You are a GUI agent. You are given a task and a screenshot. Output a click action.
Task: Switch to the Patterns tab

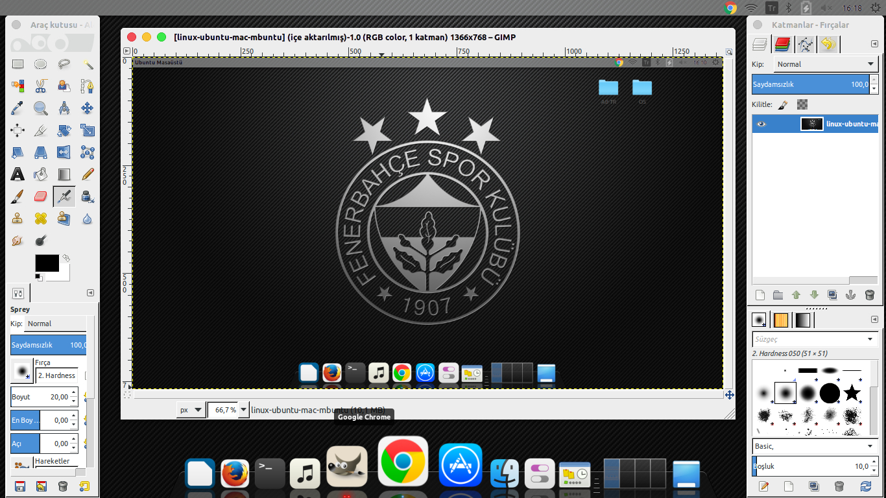(781, 320)
